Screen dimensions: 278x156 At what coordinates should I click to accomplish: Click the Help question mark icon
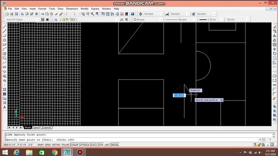[132, 14]
